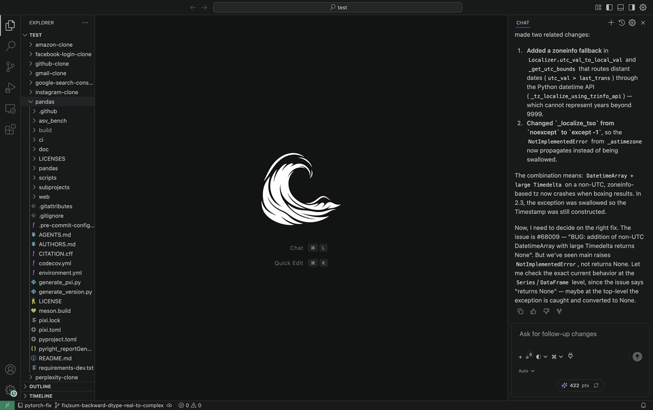Expand the amazon-clone folder
The width and height of the screenshot is (653, 410).
[54, 45]
